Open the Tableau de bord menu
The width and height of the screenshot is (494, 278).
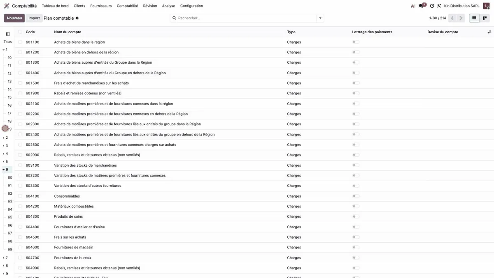55,6
